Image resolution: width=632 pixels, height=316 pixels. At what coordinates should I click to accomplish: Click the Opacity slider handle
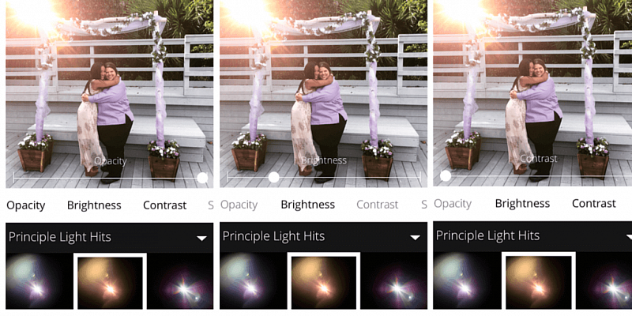tap(202, 178)
